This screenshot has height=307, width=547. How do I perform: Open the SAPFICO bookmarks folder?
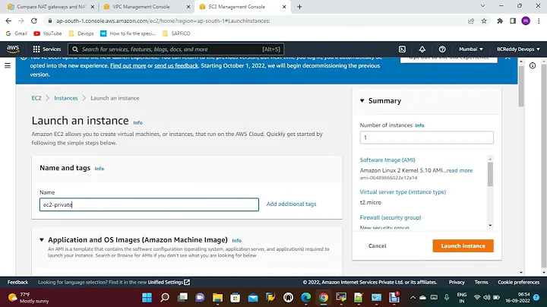pyautogui.click(x=176, y=33)
